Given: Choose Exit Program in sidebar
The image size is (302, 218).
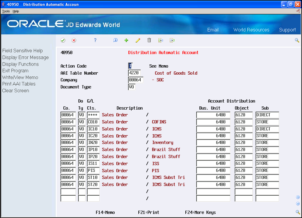Looking at the screenshot, I should click(x=15, y=71).
